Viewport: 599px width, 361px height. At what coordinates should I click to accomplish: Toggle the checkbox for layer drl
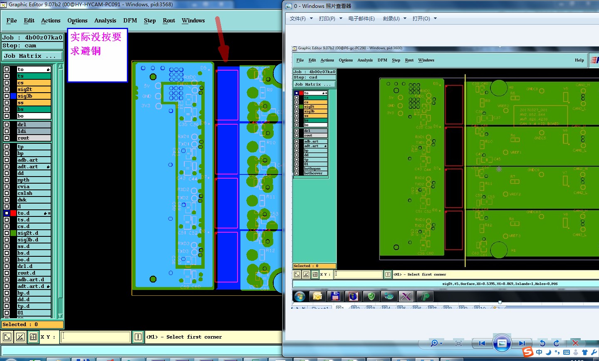pyautogui.click(x=7, y=125)
